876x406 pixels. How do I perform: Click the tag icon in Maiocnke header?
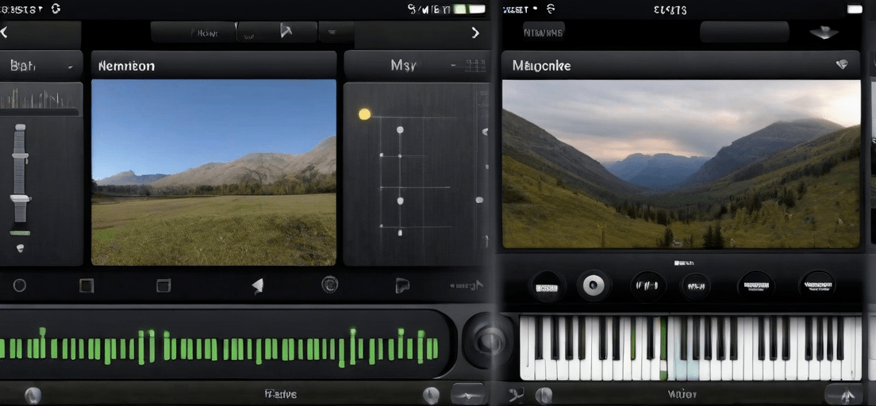841,65
